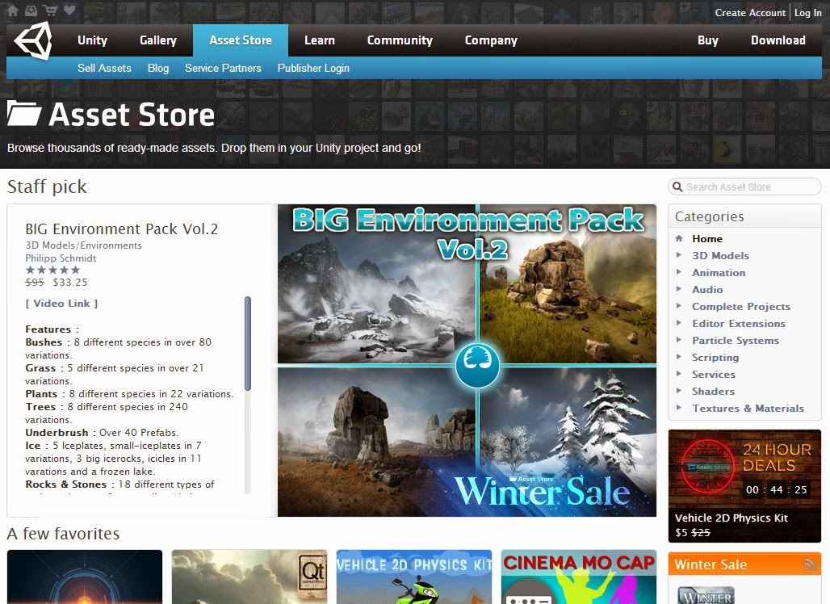Click the home icon in top bar
Image resolution: width=830 pixels, height=604 pixels.
[x=13, y=10]
